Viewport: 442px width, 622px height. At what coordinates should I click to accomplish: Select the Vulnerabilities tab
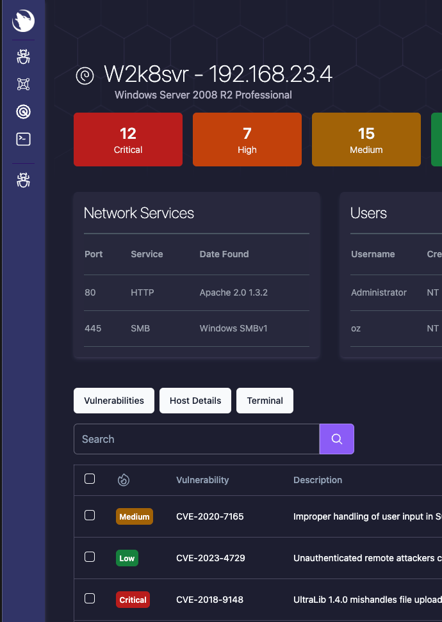click(114, 401)
